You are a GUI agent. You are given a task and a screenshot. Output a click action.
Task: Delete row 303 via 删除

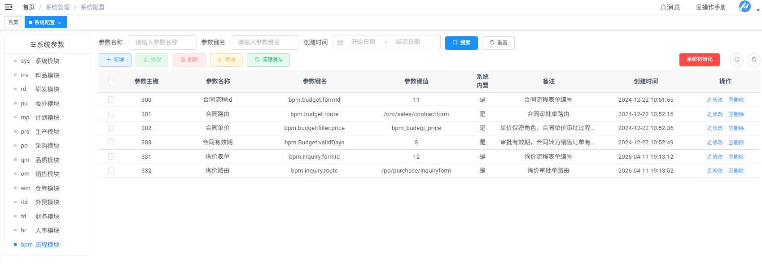pyautogui.click(x=736, y=143)
